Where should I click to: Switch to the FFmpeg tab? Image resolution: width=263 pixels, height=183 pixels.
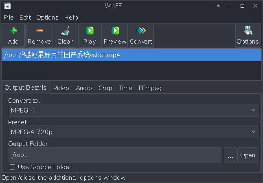click(150, 88)
